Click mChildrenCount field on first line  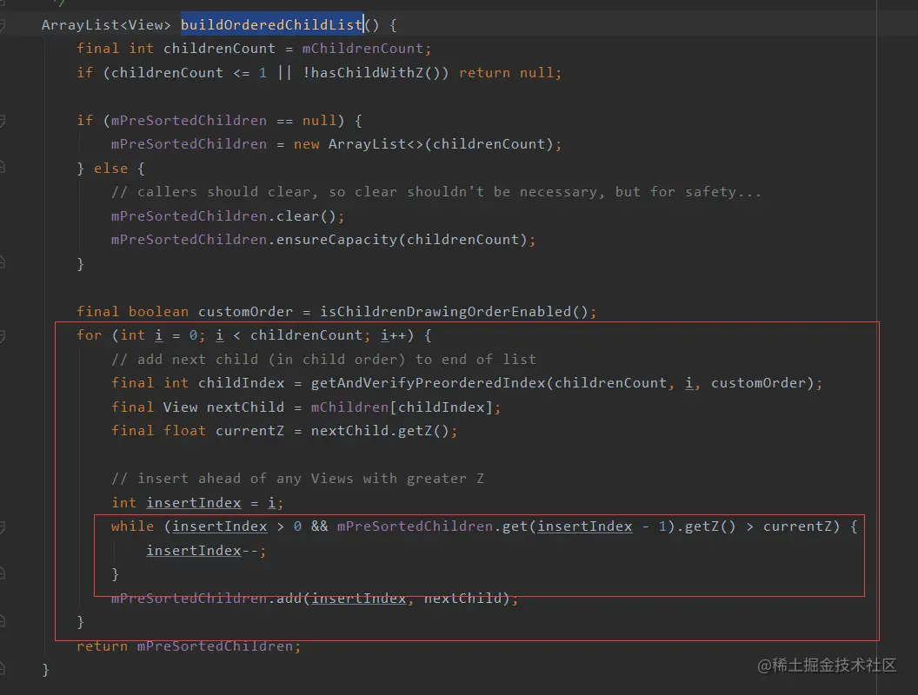[363, 49]
